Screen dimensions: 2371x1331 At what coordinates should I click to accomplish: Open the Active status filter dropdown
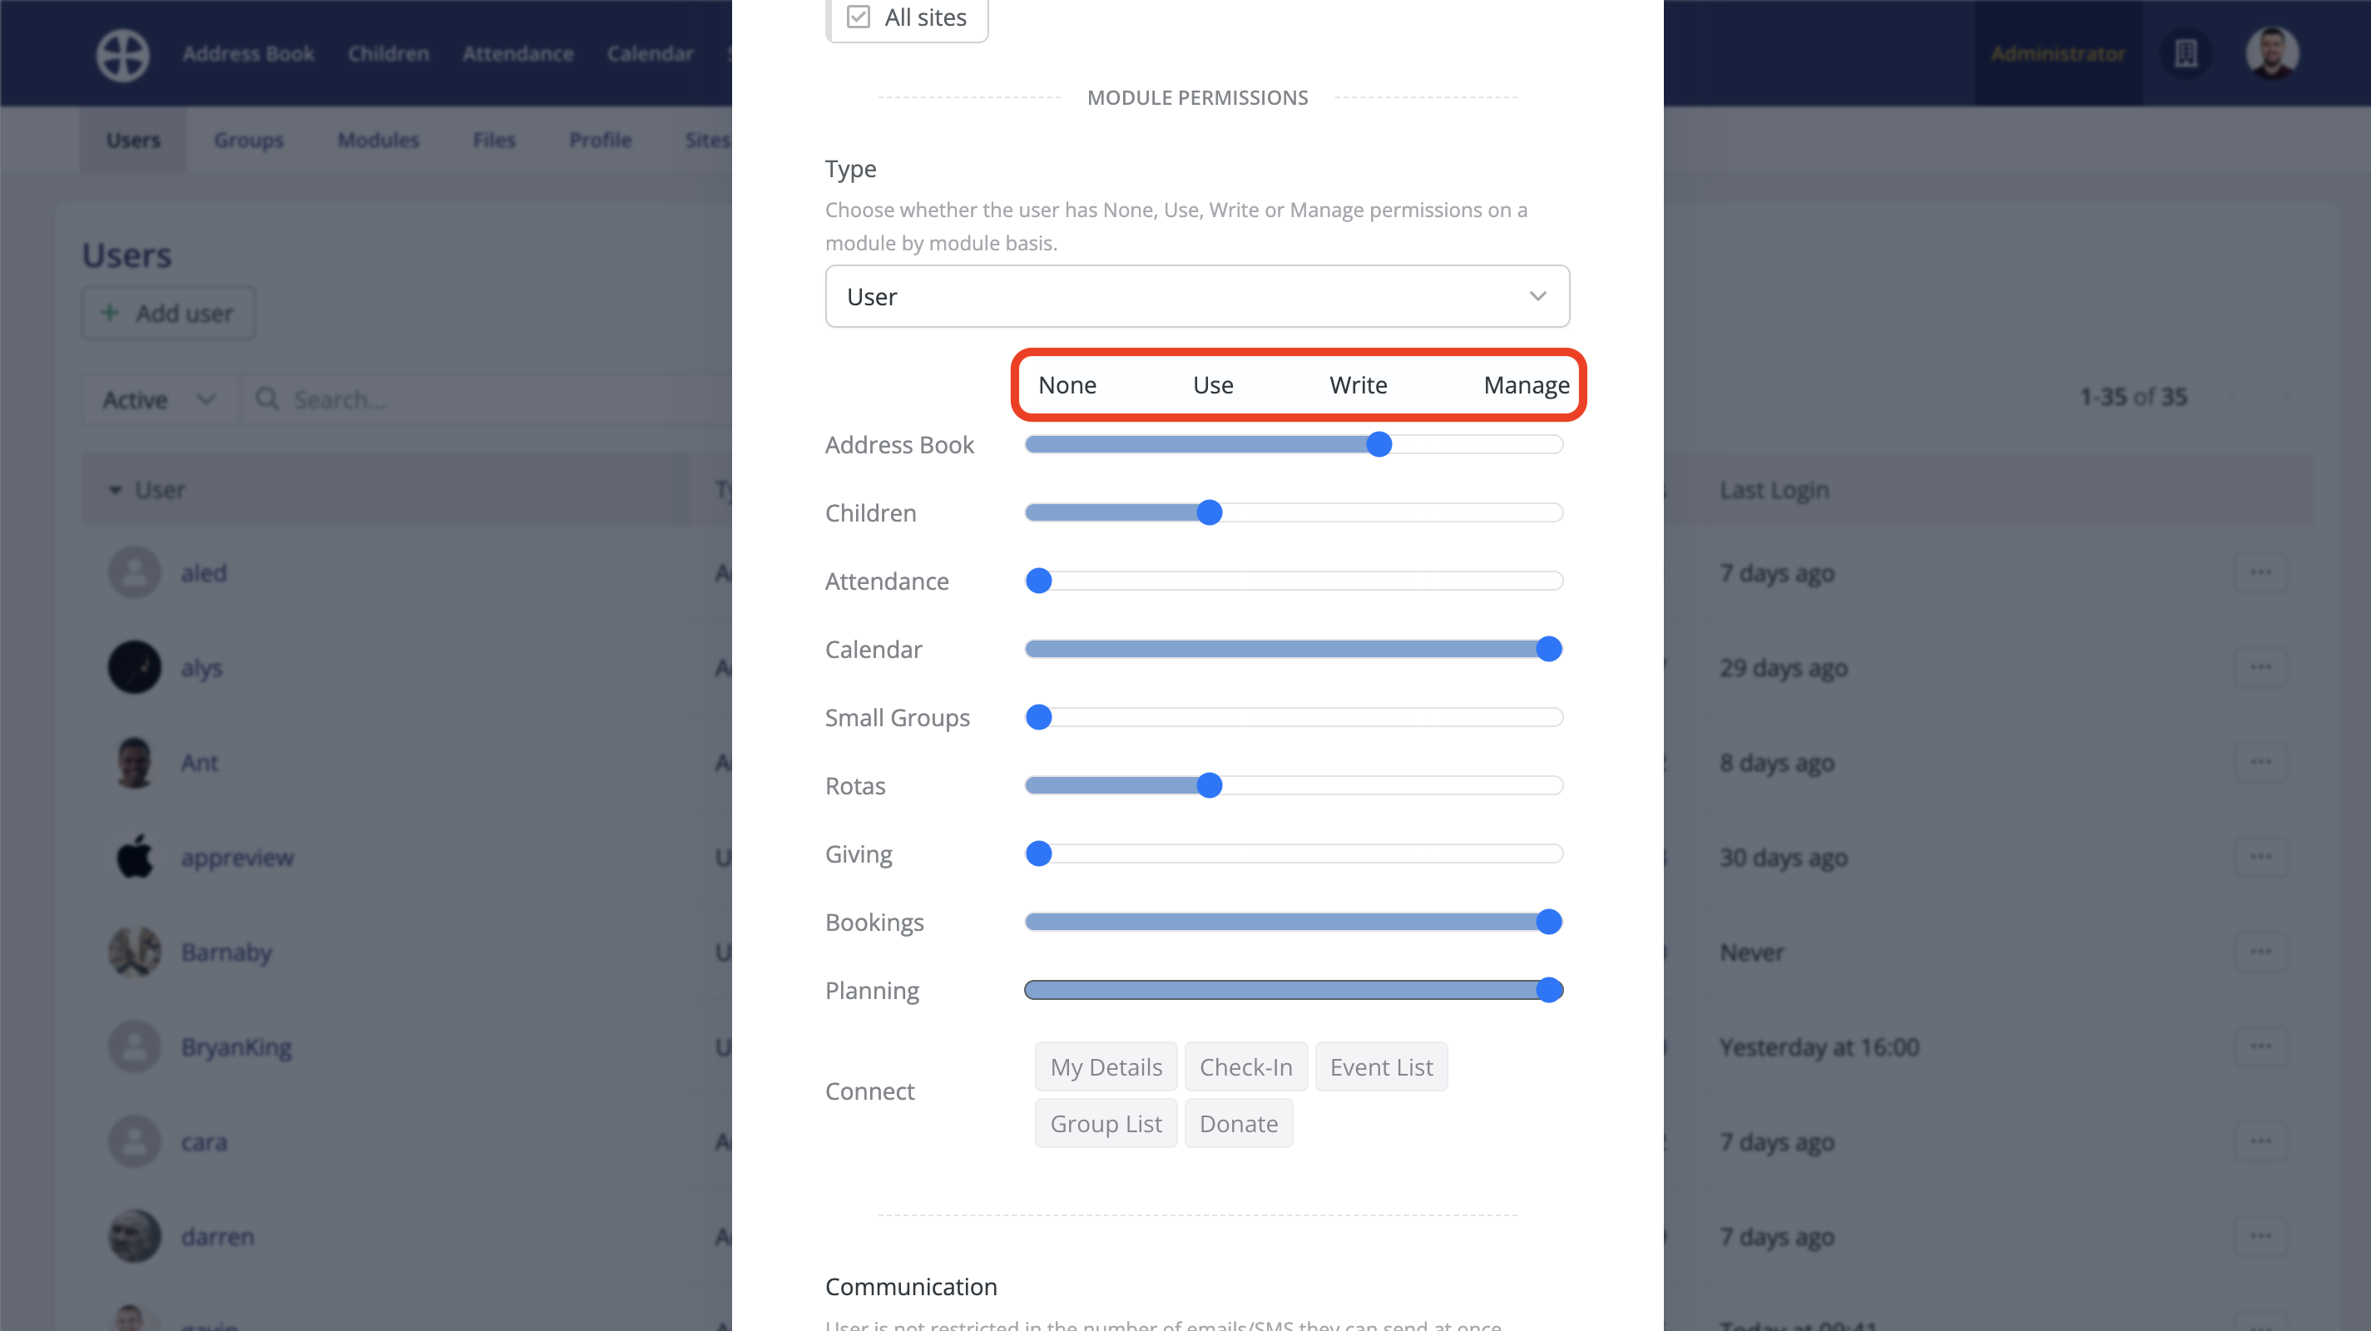coord(157,399)
